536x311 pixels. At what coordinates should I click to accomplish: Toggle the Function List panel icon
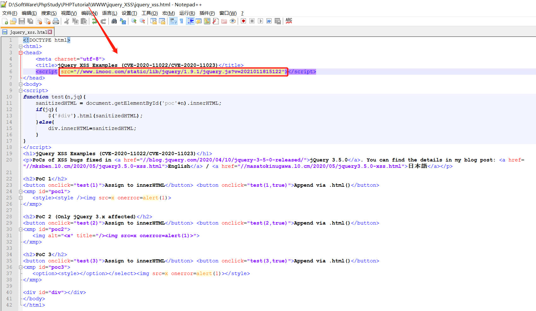tap(216, 21)
